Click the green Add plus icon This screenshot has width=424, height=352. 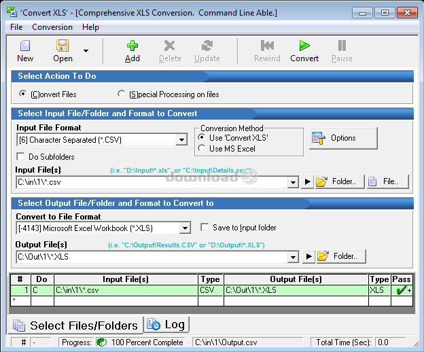(x=132, y=46)
